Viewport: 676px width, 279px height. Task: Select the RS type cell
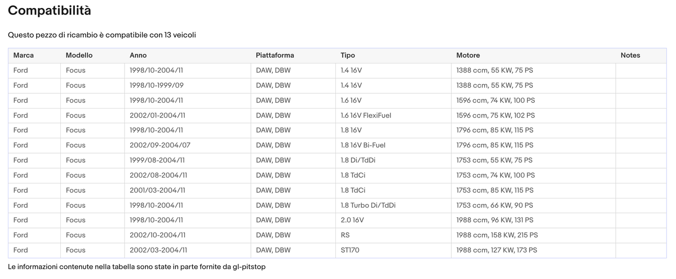345,235
